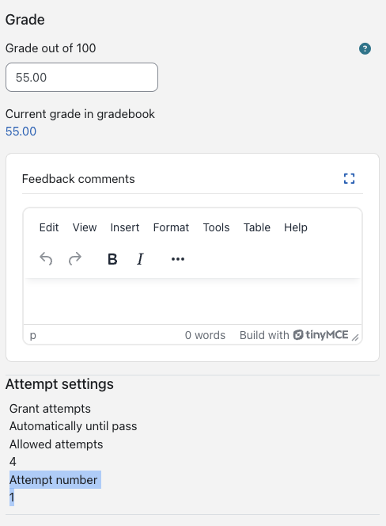
Task: Click the Grade out of 100 field
Action: [81, 77]
